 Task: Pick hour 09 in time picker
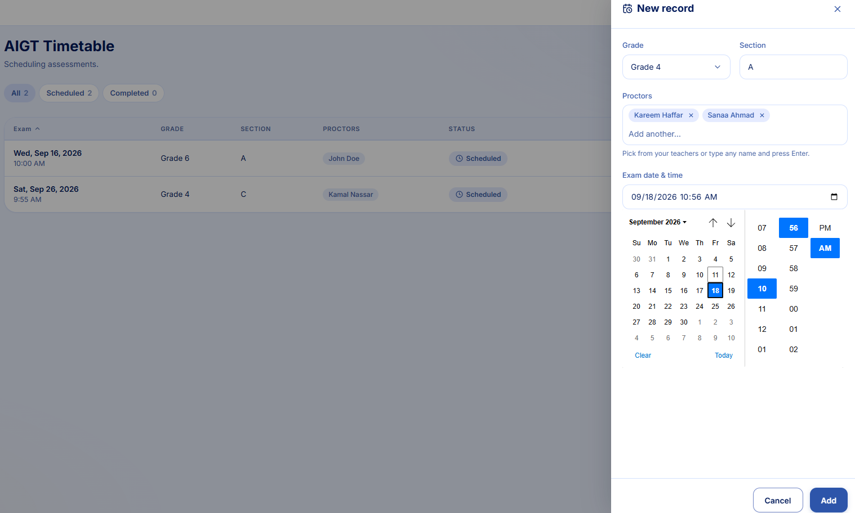pos(762,268)
